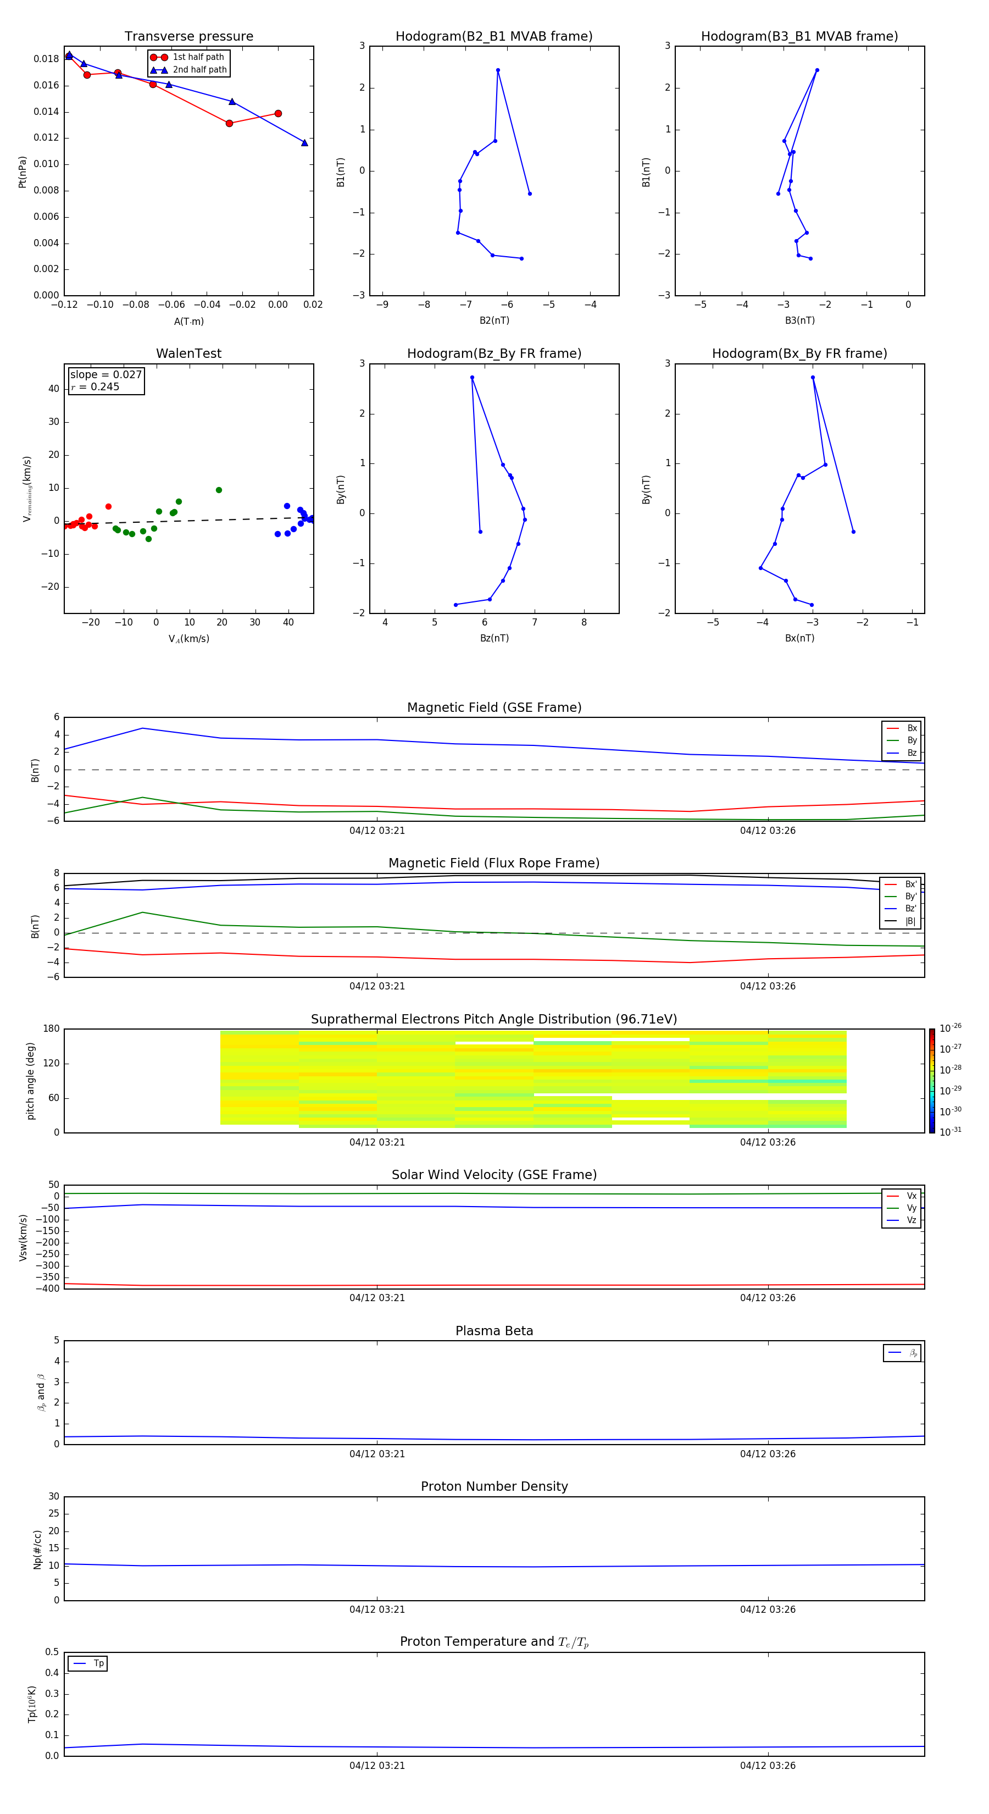Click the 'r = 0.245' annotation
The width and height of the screenshot is (989, 1814).
96,386
